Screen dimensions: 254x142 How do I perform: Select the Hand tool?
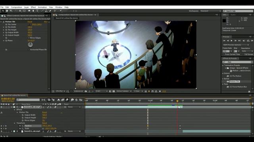point(7,11)
